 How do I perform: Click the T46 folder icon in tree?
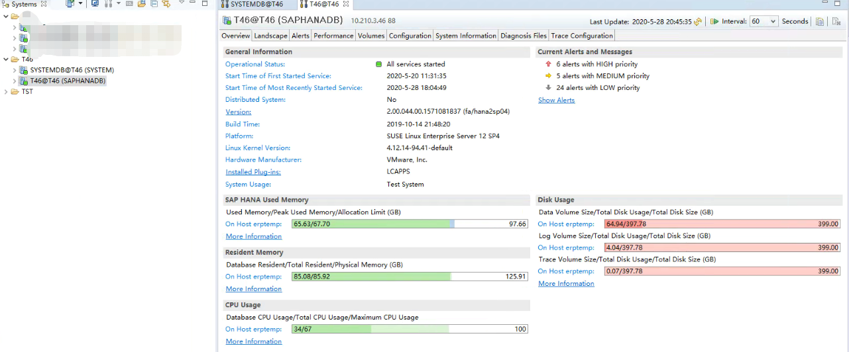[x=15, y=59]
